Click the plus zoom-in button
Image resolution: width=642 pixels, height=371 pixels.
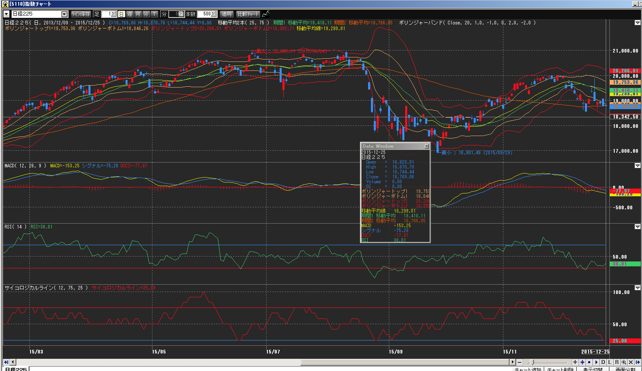[x=575, y=362]
